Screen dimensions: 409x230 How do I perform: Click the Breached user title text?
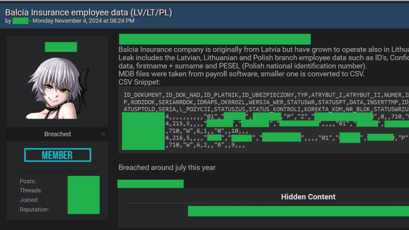(x=57, y=134)
